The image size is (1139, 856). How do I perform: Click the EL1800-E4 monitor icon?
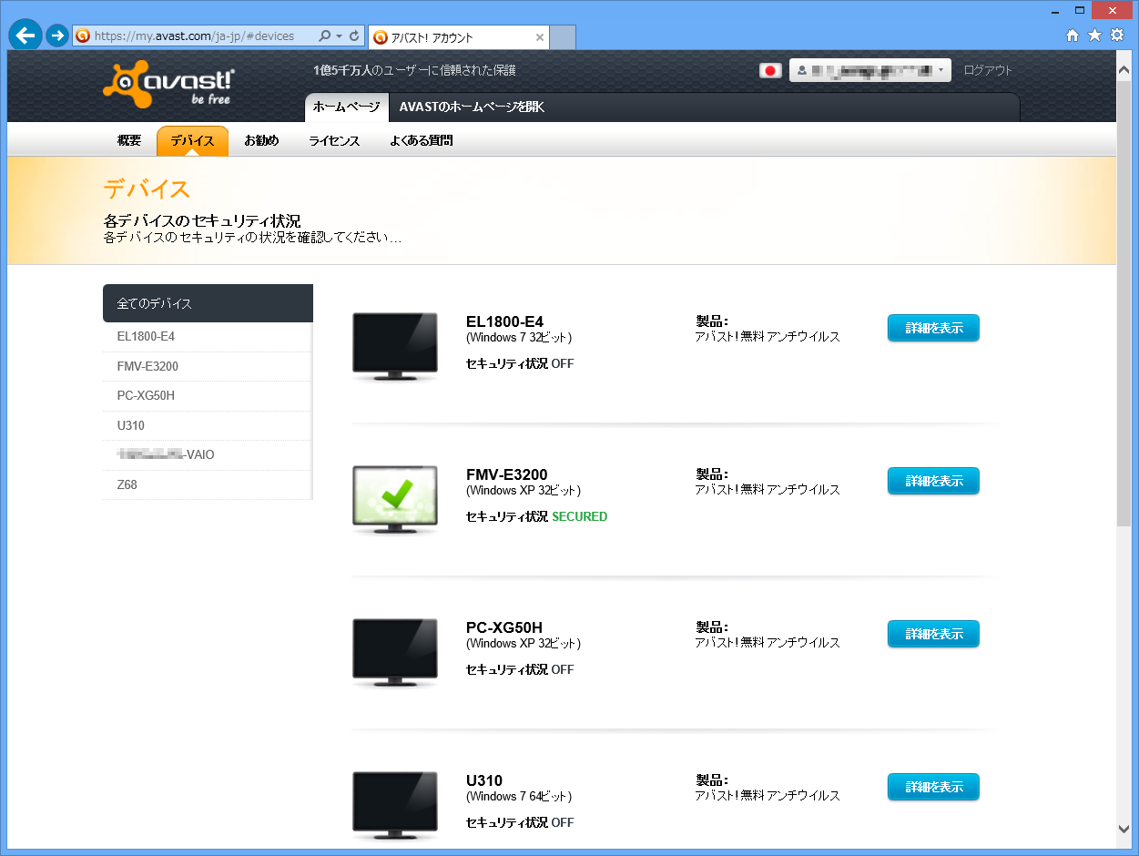[x=395, y=346]
